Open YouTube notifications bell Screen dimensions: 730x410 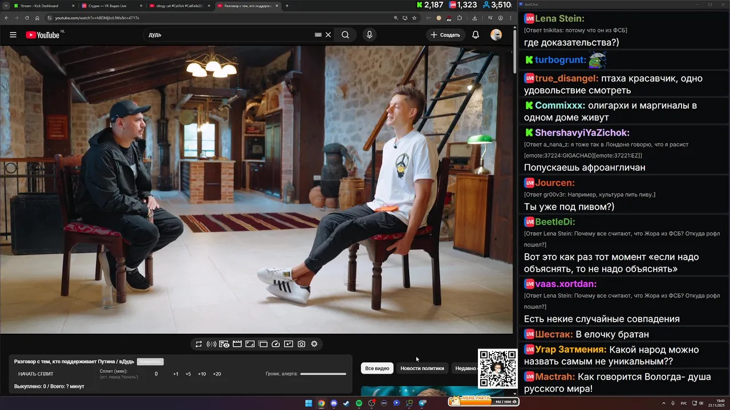pyautogui.click(x=476, y=35)
